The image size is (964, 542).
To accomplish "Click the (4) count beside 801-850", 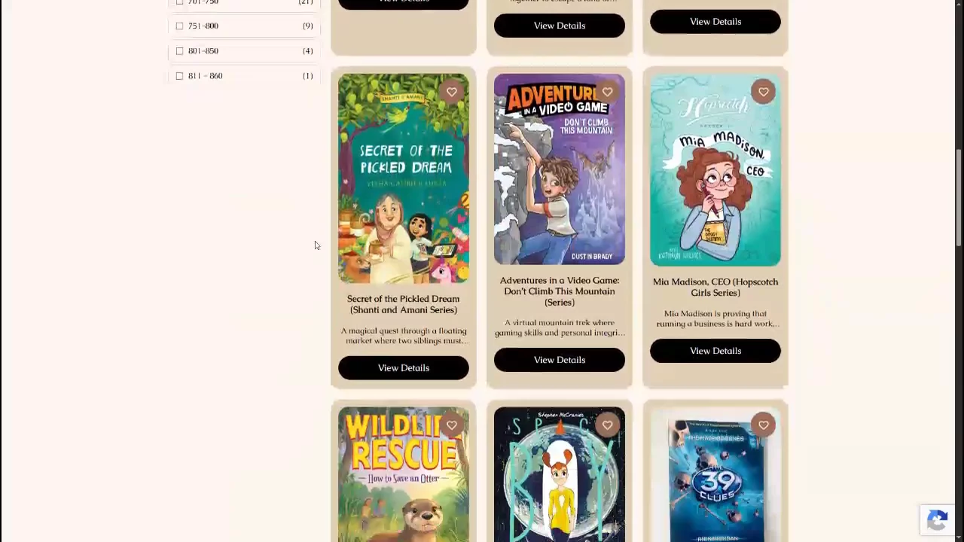I will tap(307, 50).
